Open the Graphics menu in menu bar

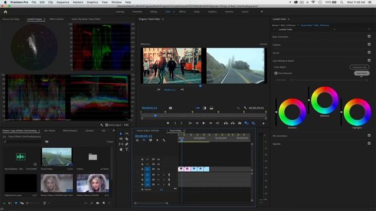pos(92,2)
